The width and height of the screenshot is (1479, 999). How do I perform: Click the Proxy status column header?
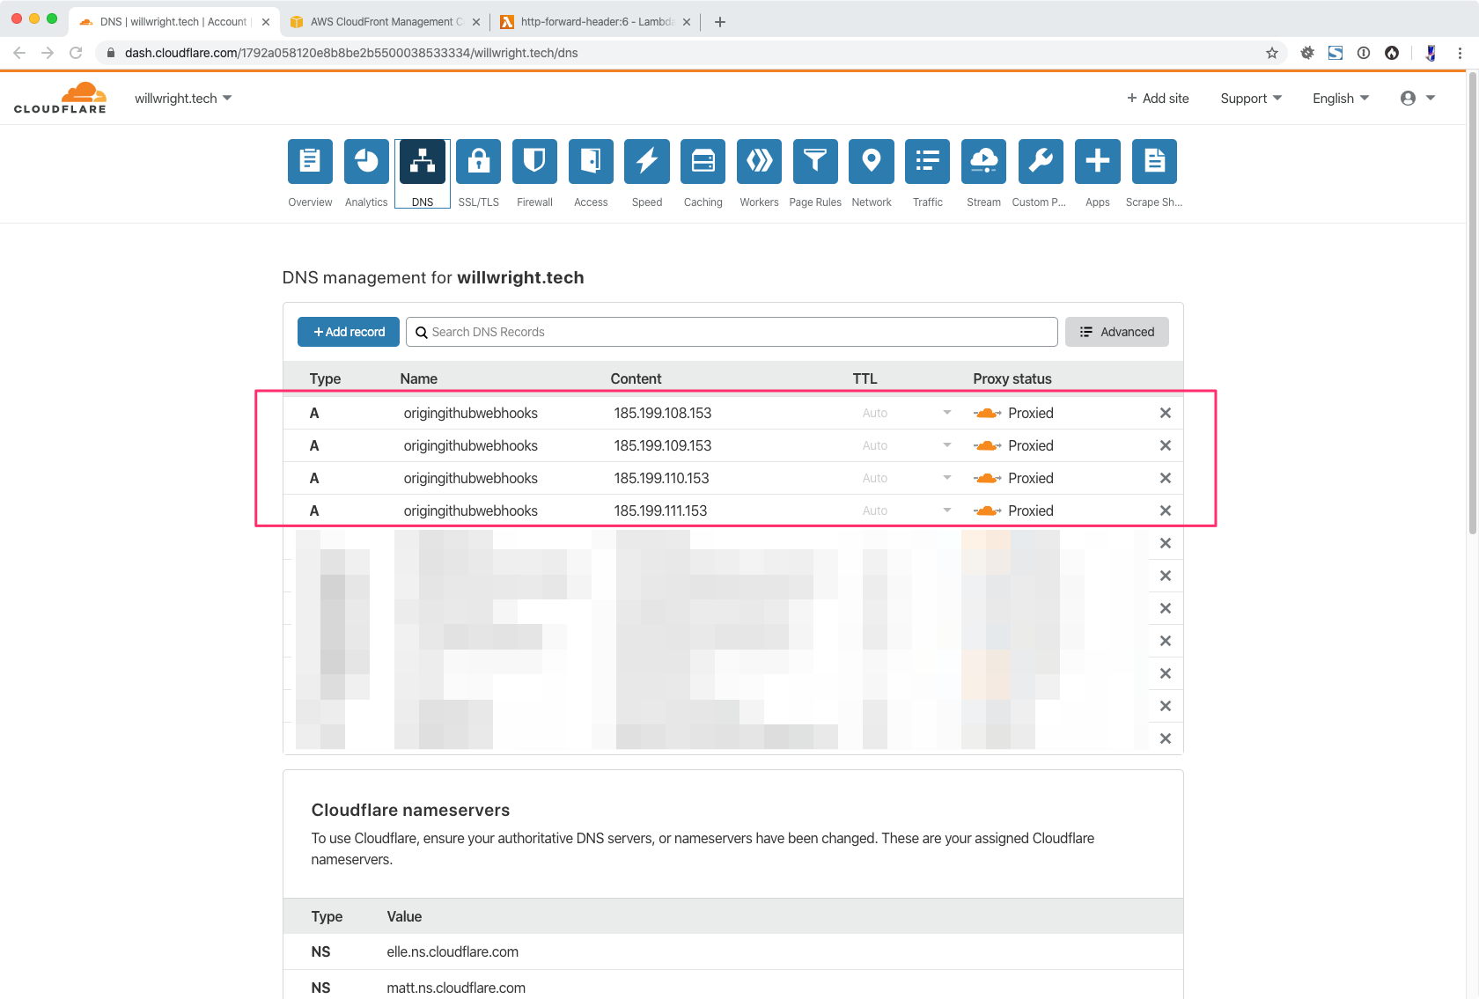pos(1012,378)
